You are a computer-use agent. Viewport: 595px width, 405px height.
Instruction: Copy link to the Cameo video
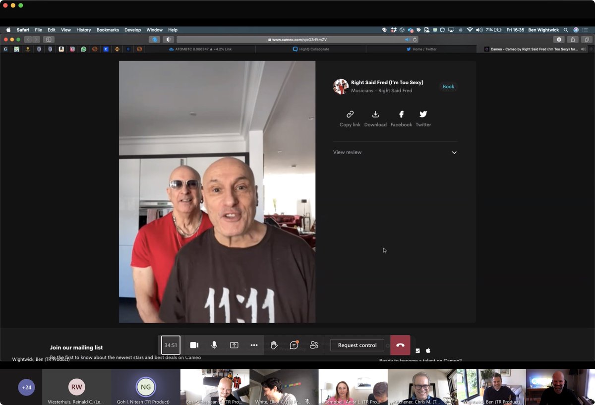(x=350, y=119)
